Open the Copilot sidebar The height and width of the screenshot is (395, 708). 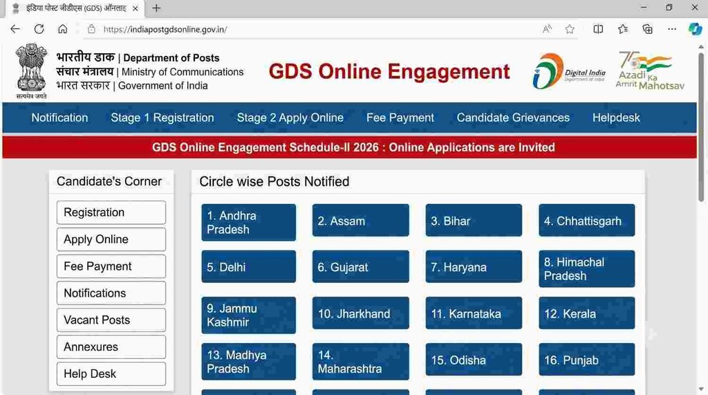(696, 29)
